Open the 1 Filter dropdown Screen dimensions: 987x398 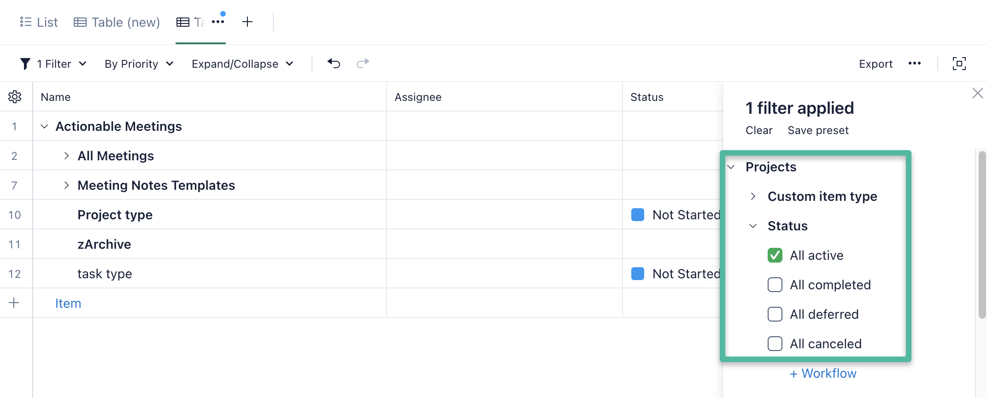[53, 64]
